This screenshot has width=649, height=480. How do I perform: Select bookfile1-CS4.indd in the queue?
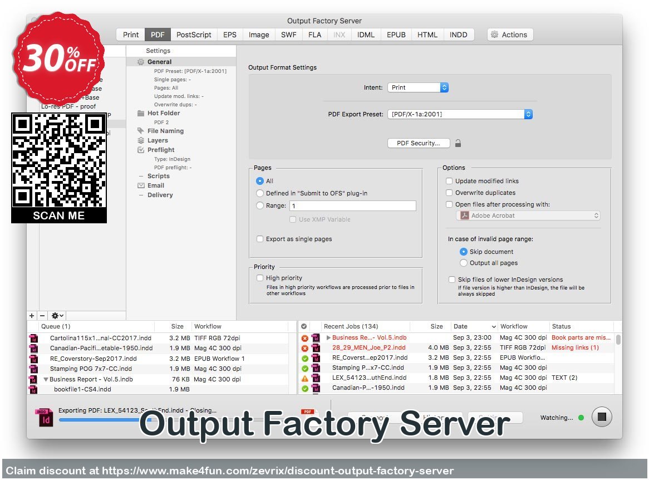click(x=82, y=389)
